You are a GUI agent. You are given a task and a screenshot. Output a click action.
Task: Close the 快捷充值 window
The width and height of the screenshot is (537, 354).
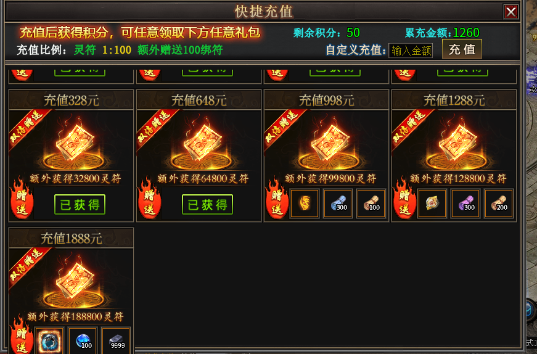click(x=510, y=12)
